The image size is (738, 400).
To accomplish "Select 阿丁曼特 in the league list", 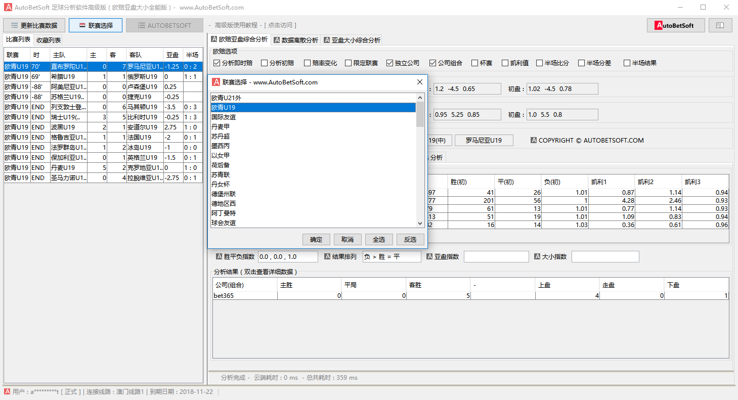I will [313, 213].
